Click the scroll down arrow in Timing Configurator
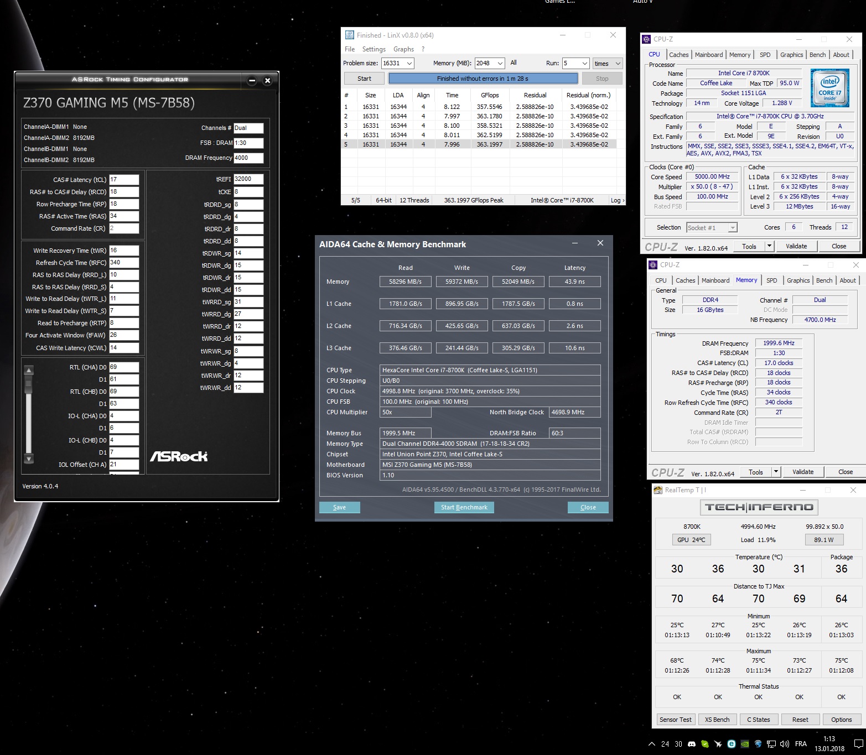Image resolution: width=866 pixels, height=755 pixels. point(29,459)
